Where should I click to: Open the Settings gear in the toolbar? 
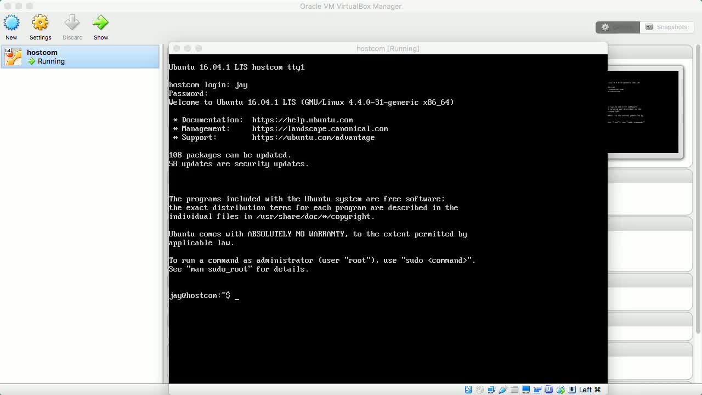click(40, 22)
